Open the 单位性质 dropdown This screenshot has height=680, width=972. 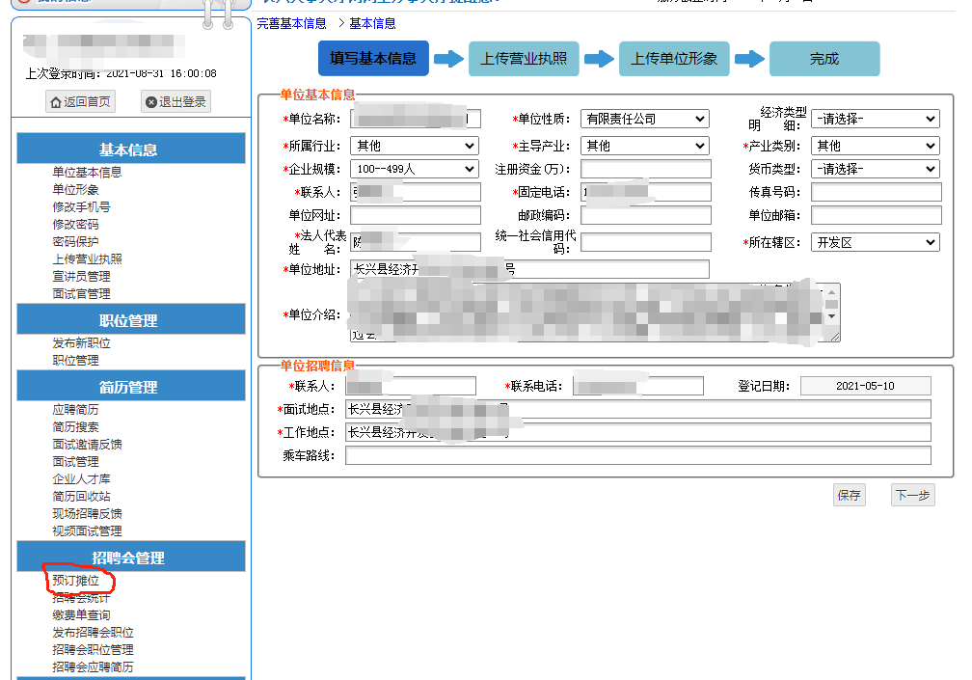(644, 119)
